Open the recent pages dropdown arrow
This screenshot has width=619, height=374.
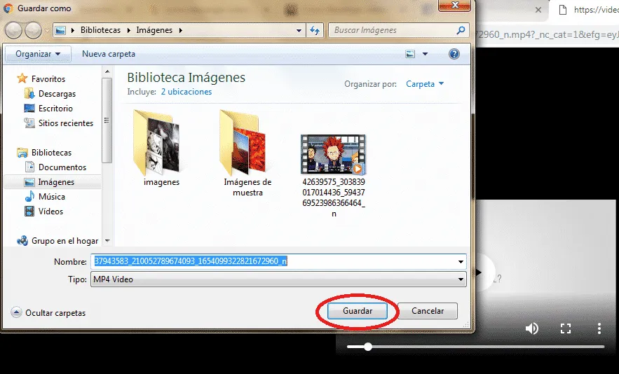[x=47, y=30]
